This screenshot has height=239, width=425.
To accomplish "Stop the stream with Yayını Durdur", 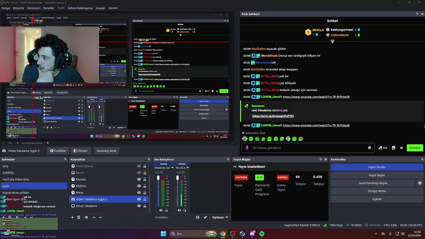I will [377, 167].
